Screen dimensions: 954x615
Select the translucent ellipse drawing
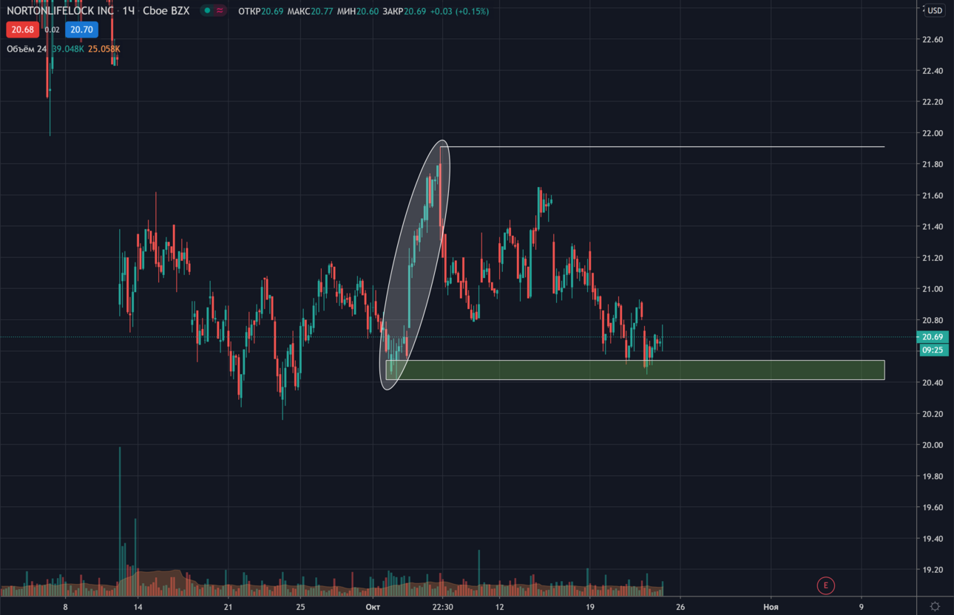click(x=415, y=265)
